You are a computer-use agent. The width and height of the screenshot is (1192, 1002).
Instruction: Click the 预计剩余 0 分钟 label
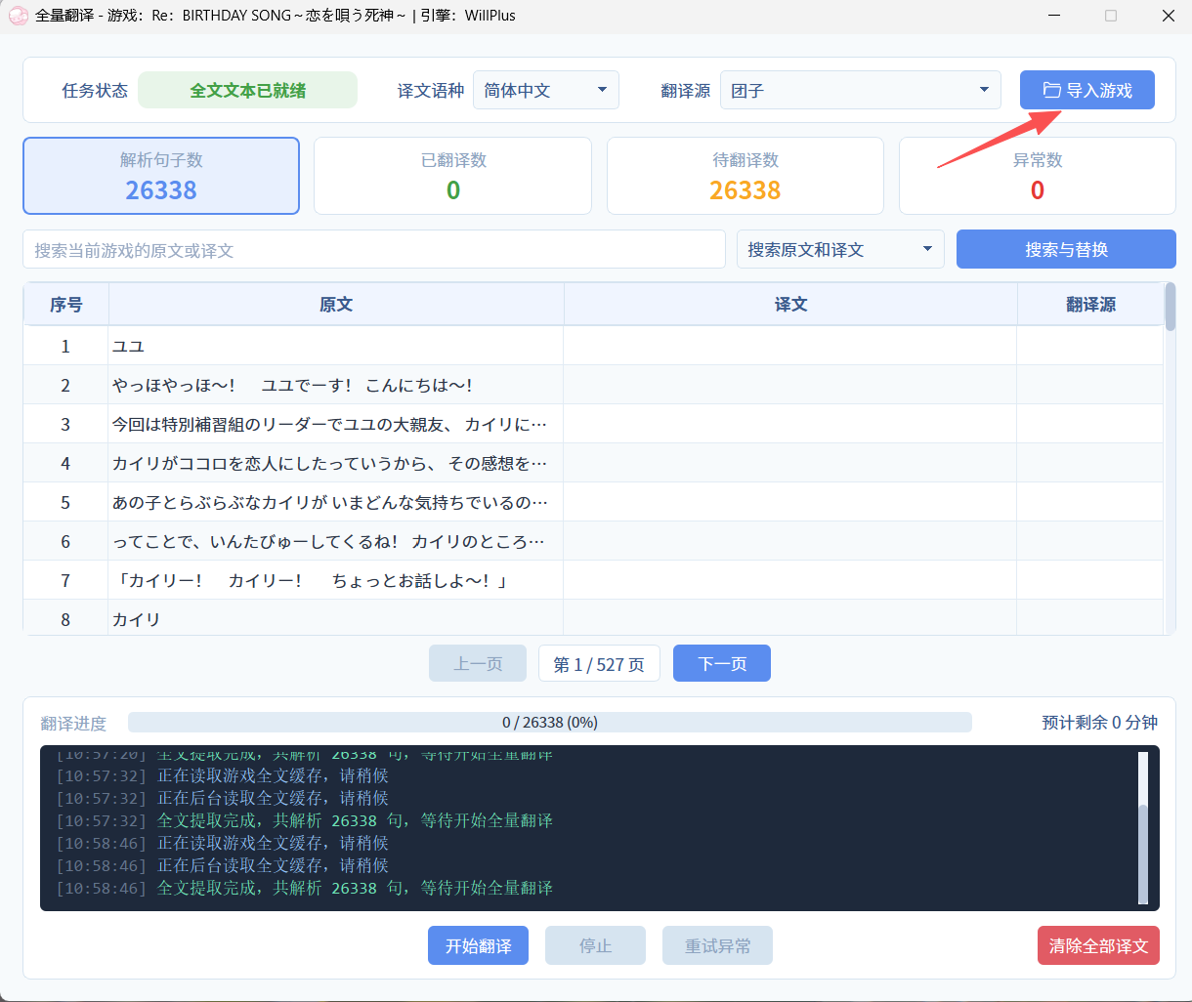point(1099,722)
